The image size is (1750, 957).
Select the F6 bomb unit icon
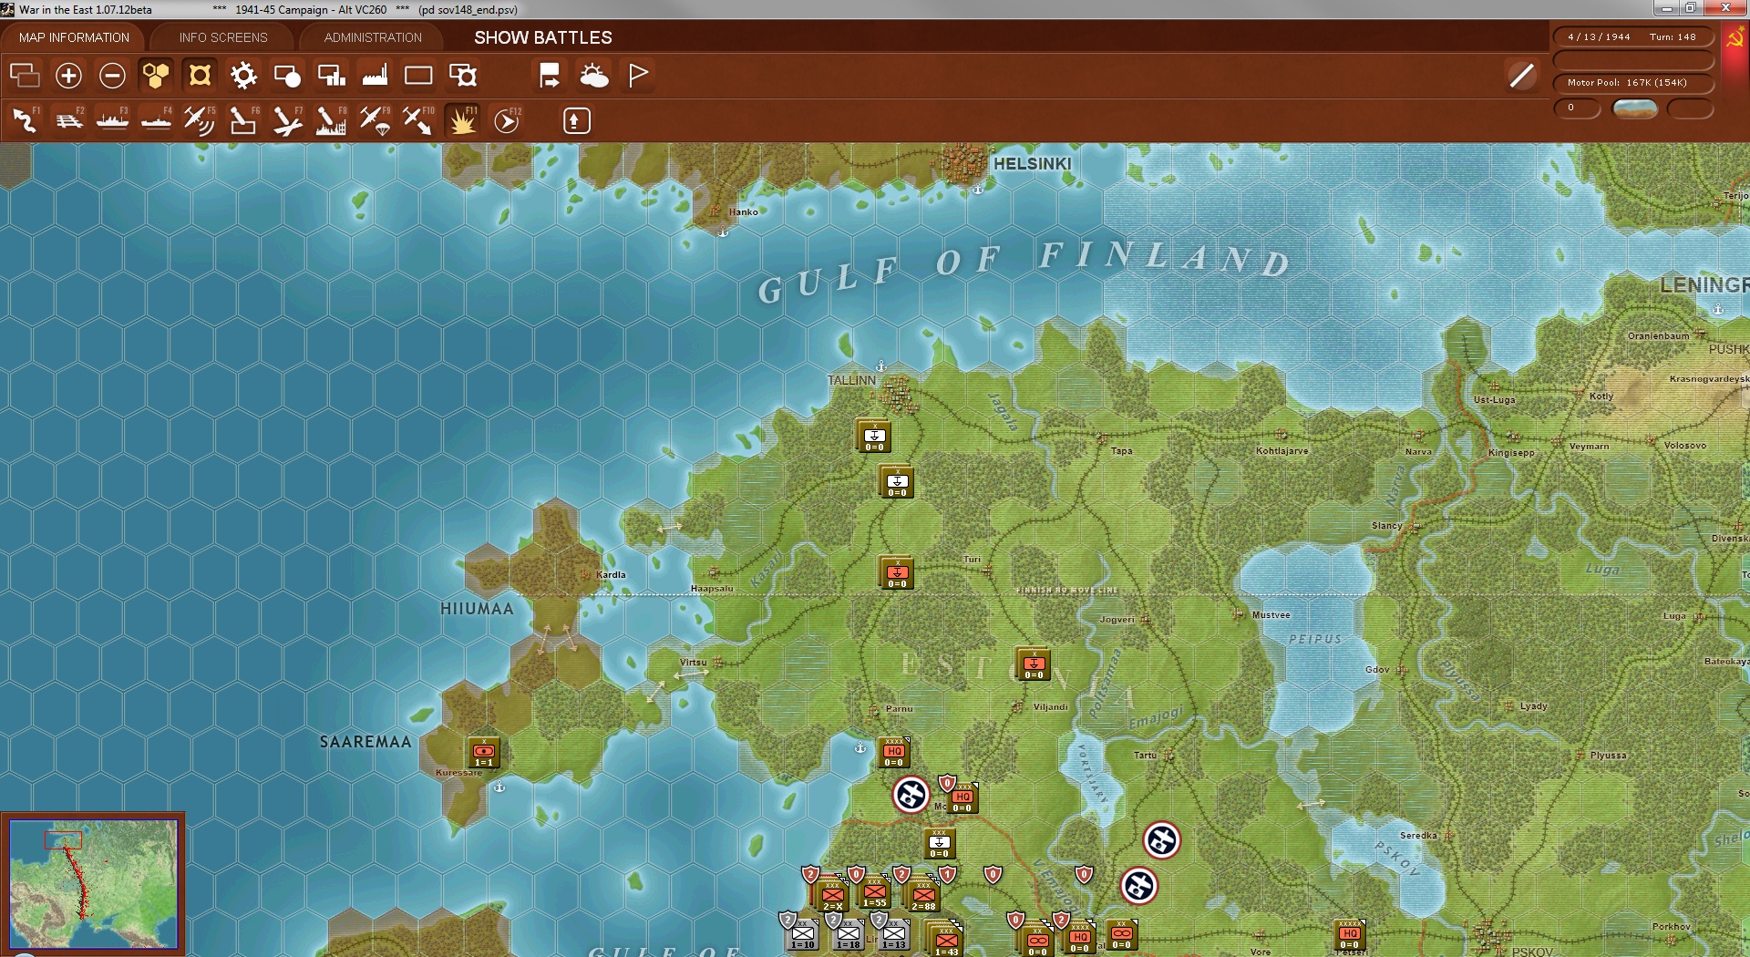tap(243, 120)
